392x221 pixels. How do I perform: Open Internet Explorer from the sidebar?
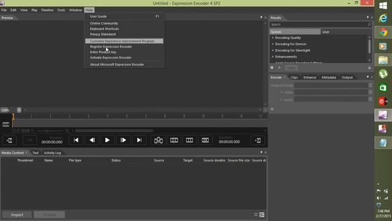coord(383,18)
